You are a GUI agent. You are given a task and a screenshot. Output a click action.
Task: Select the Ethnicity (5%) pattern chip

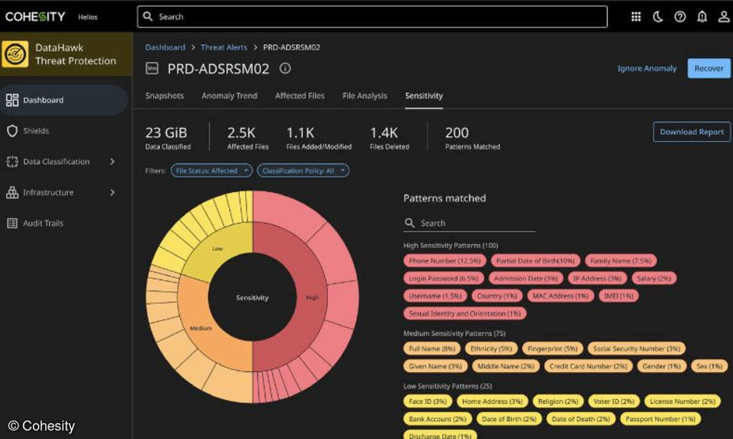(x=491, y=349)
